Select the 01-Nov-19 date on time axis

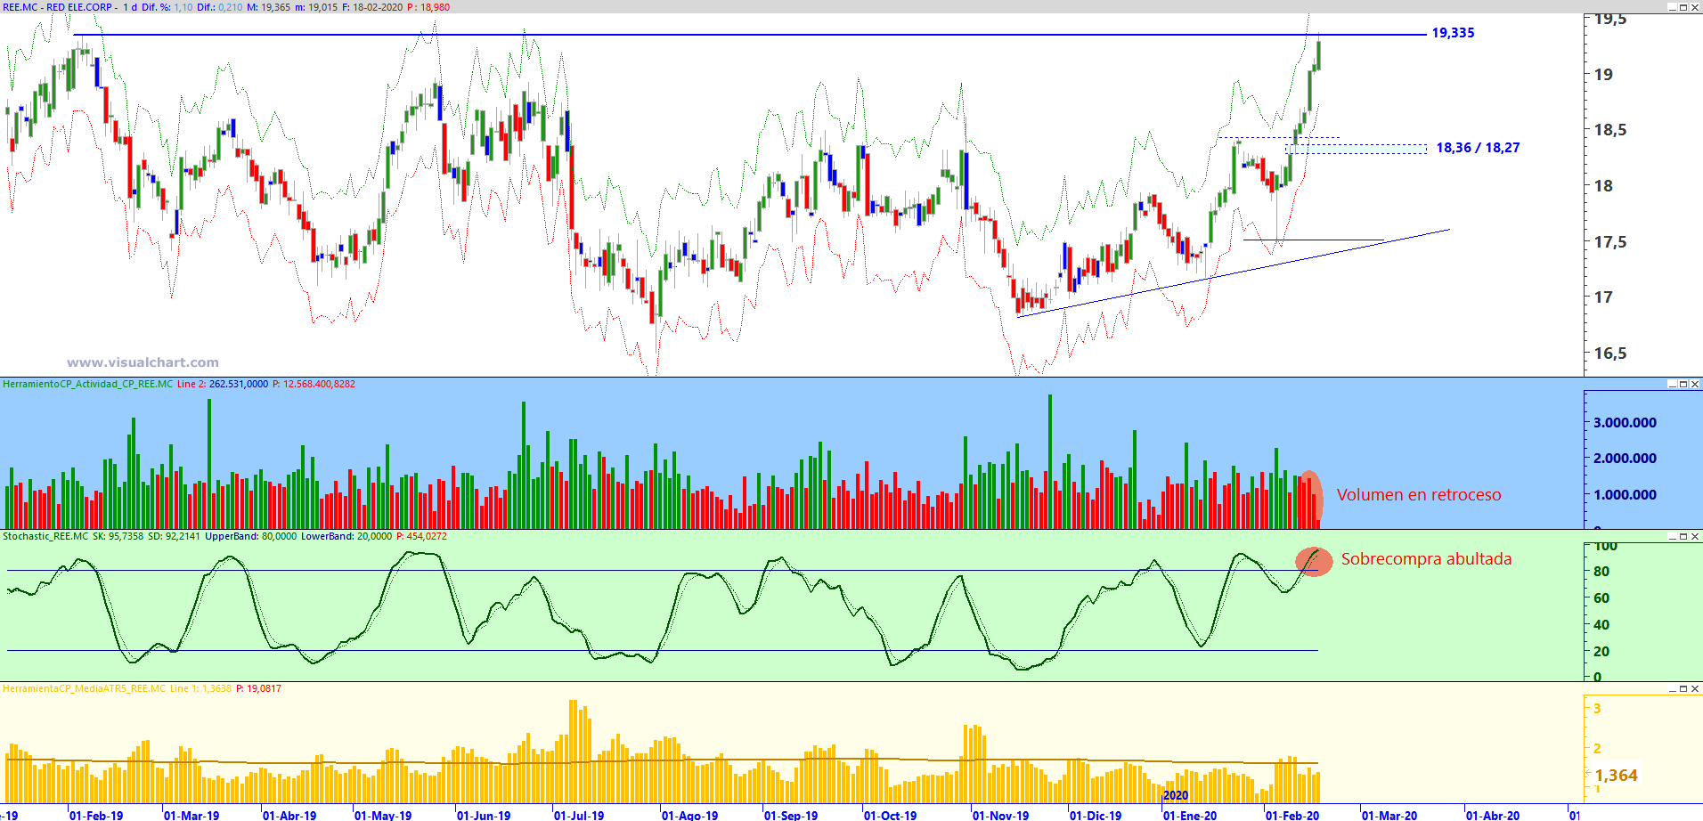click(1000, 815)
